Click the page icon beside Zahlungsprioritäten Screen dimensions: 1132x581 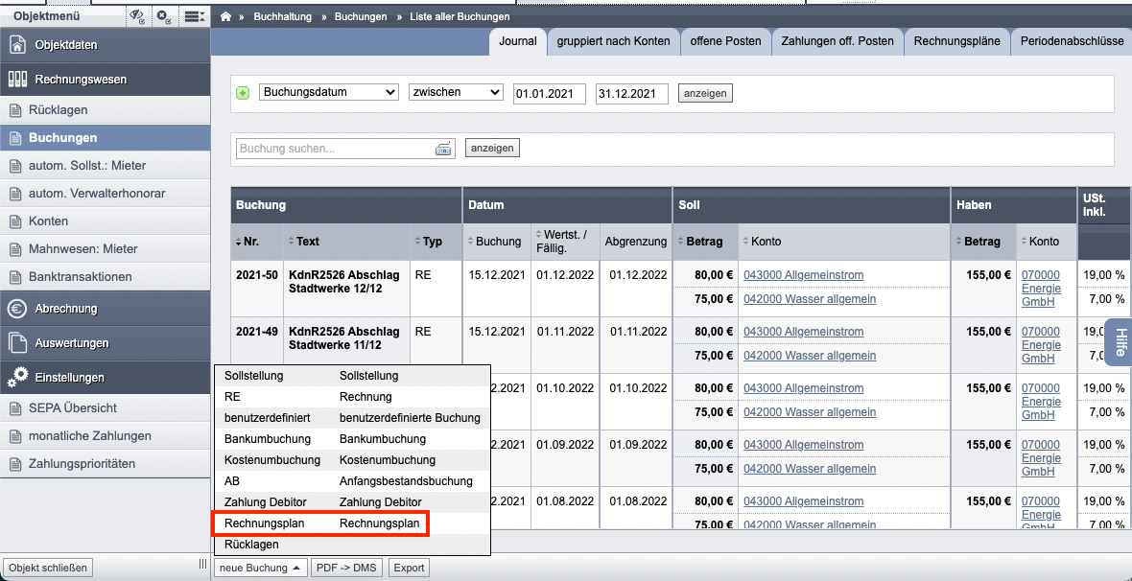pyautogui.click(x=15, y=464)
